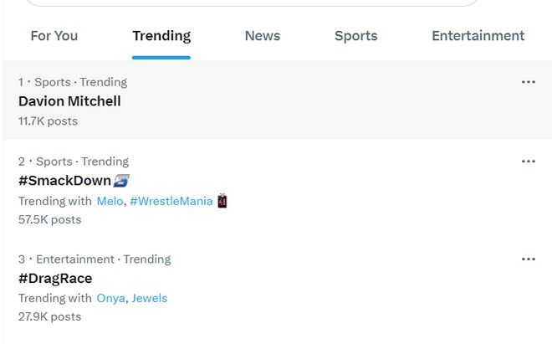Click the SmackDown logo emoji beside the hashtag
Image resolution: width=552 pixels, height=344 pixels.
[121, 181]
